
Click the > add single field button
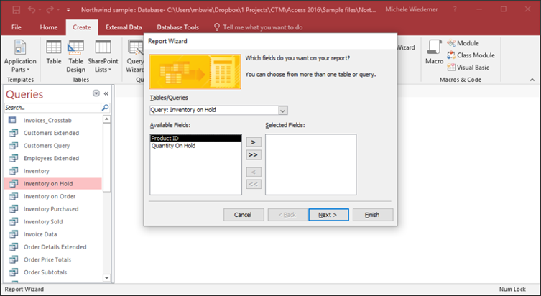[x=254, y=142]
